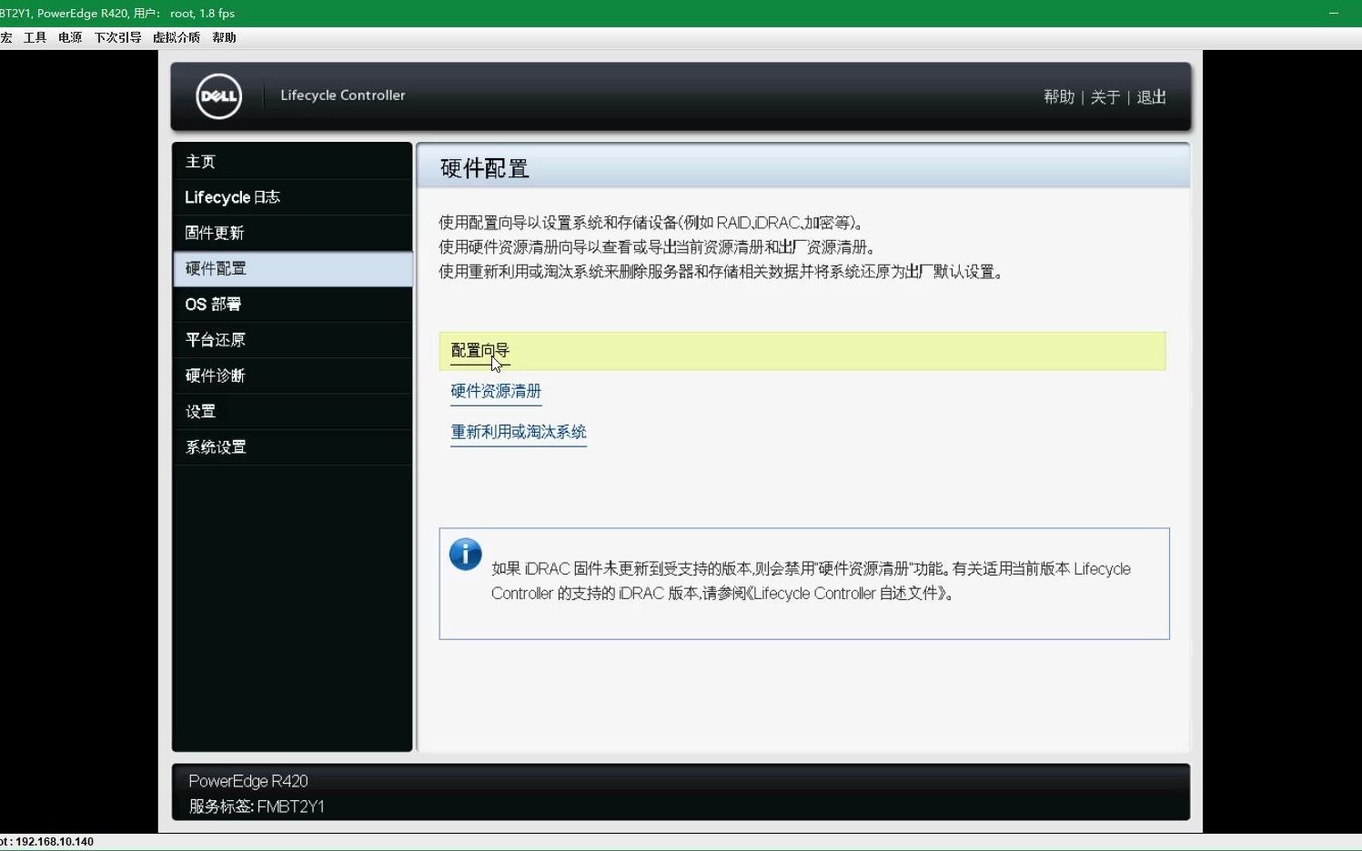Open OS 部署 in the sidebar
This screenshot has width=1362, height=851.
click(292, 305)
